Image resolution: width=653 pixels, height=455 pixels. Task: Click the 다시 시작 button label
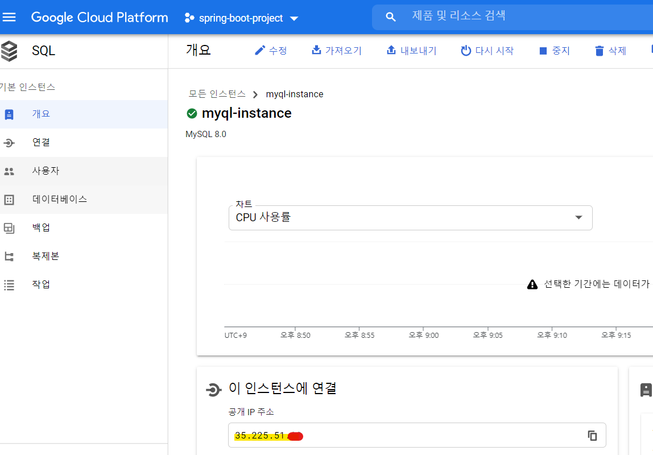495,51
